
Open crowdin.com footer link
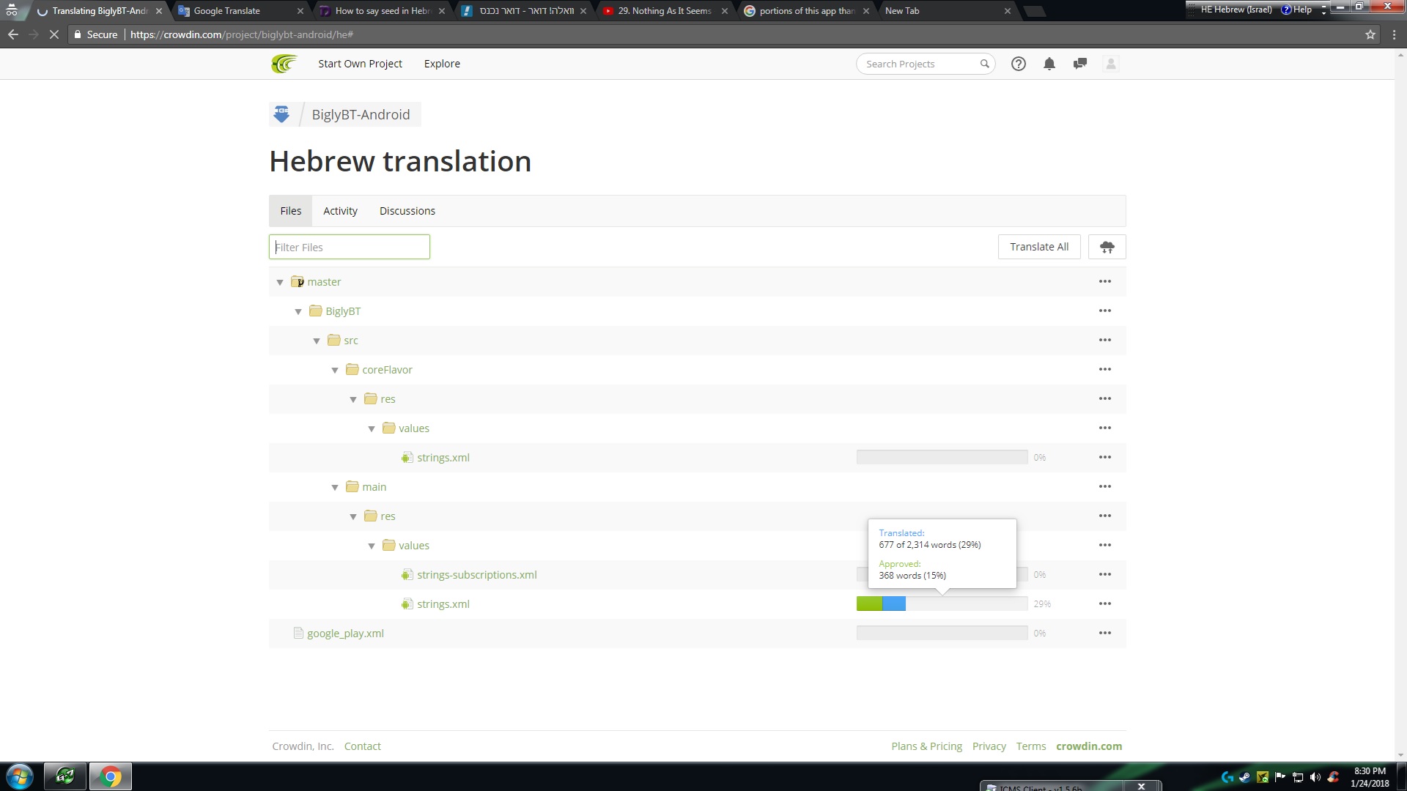[1089, 746]
